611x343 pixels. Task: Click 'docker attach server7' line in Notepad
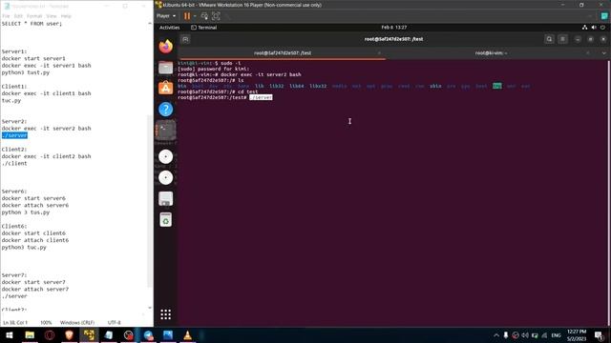coord(35,290)
